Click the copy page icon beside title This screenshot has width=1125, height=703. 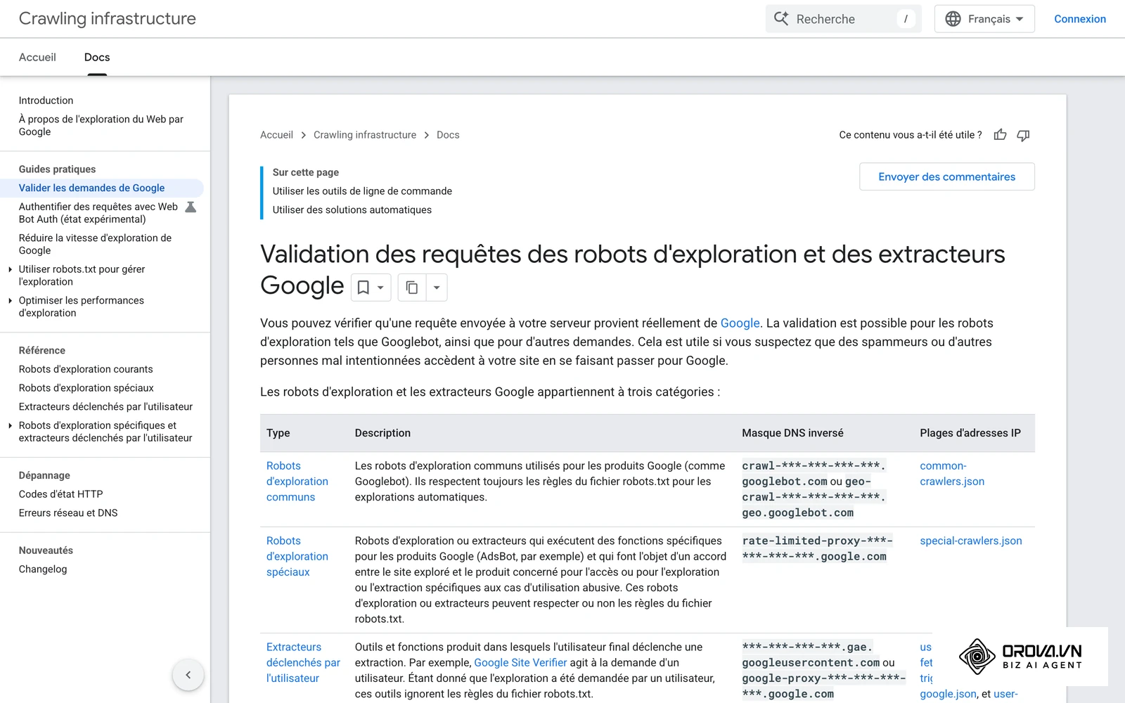(412, 288)
